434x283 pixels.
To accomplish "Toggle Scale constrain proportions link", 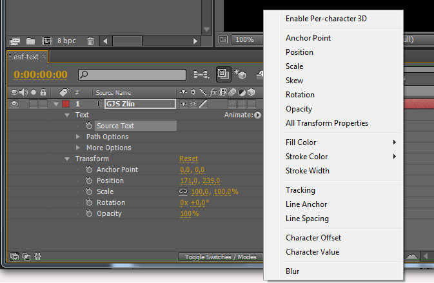I will [183, 191].
